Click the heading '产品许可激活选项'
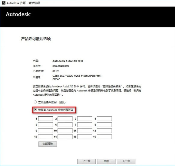Image resolution: width=175 pixels, height=166 pixels. (36, 39)
